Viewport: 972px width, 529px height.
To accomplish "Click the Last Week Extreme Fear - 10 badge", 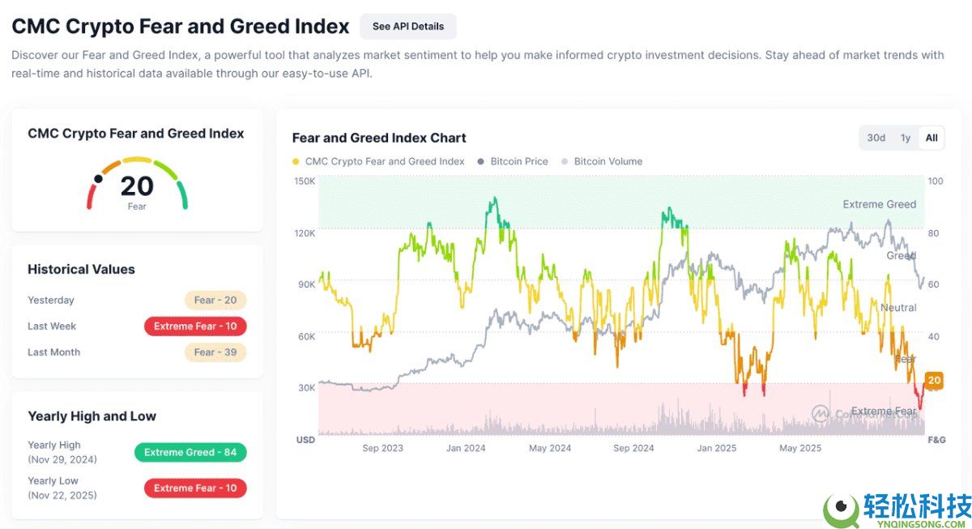I will (195, 326).
